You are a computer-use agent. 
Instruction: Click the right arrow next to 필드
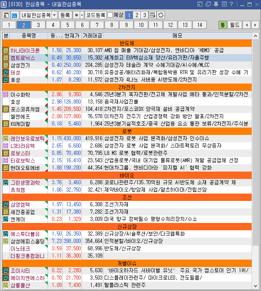pos(255,25)
